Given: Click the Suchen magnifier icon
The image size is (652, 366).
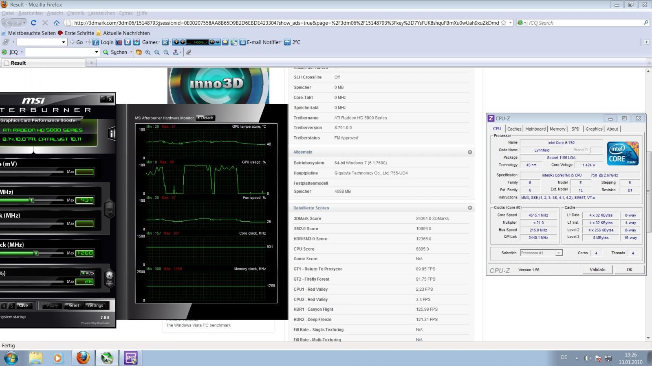Looking at the screenshot, I should [106, 52].
